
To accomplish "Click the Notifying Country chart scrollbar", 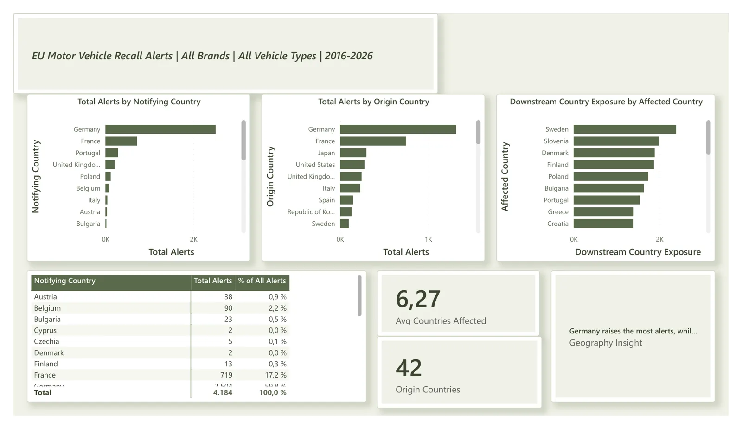I will click(243, 141).
